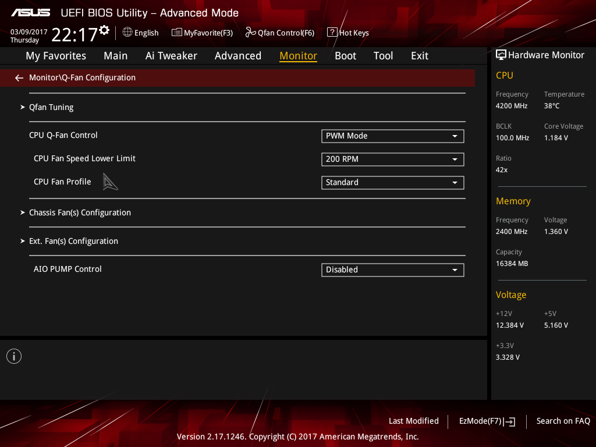Click the info circle icon
The width and height of the screenshot is (596, 447).
coord(14,356)
